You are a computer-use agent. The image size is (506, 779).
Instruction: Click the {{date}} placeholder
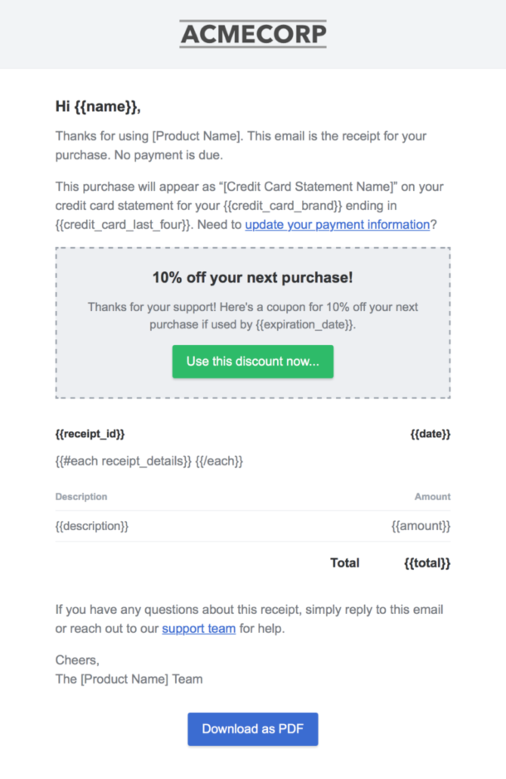[430, 434]
